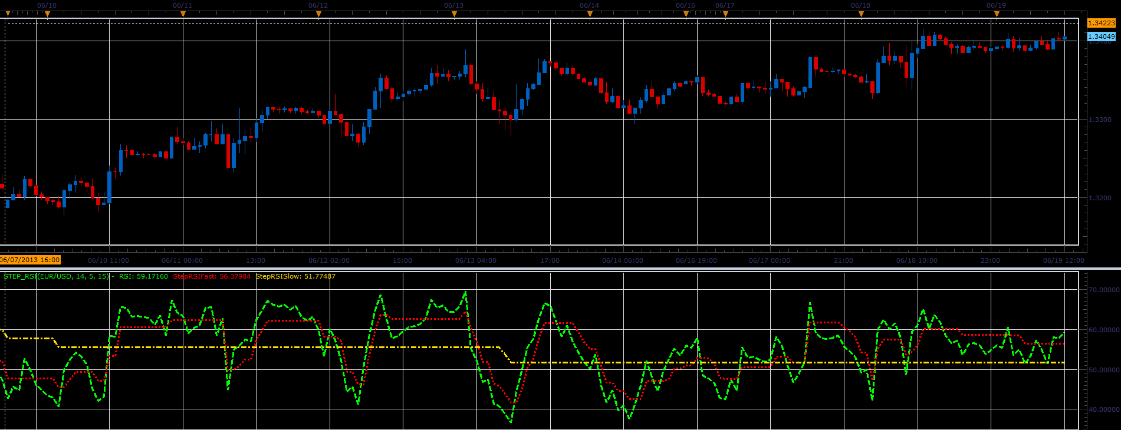
Task: Click the 13:00 time axis label
Action: pos(255,260)
